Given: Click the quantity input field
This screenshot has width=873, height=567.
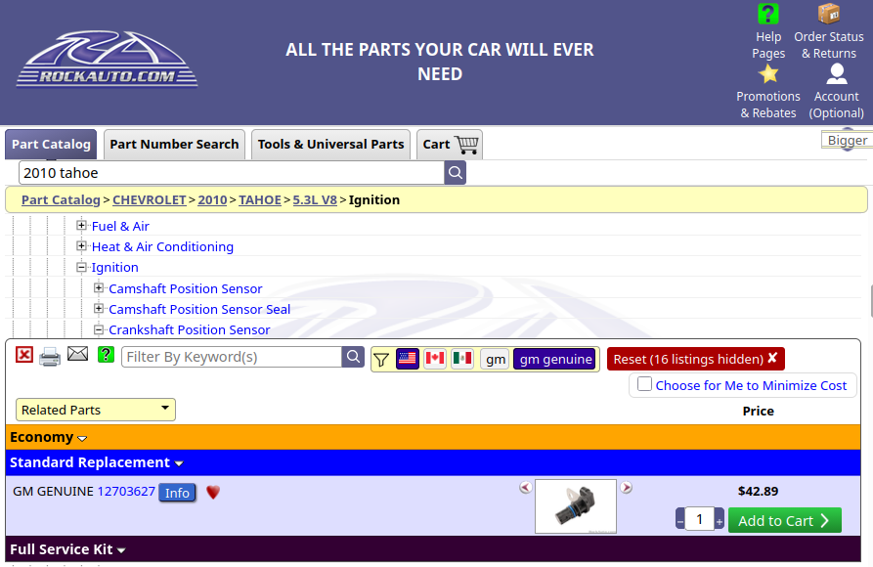Looking at the screenshot, I should tap(700, 519).
